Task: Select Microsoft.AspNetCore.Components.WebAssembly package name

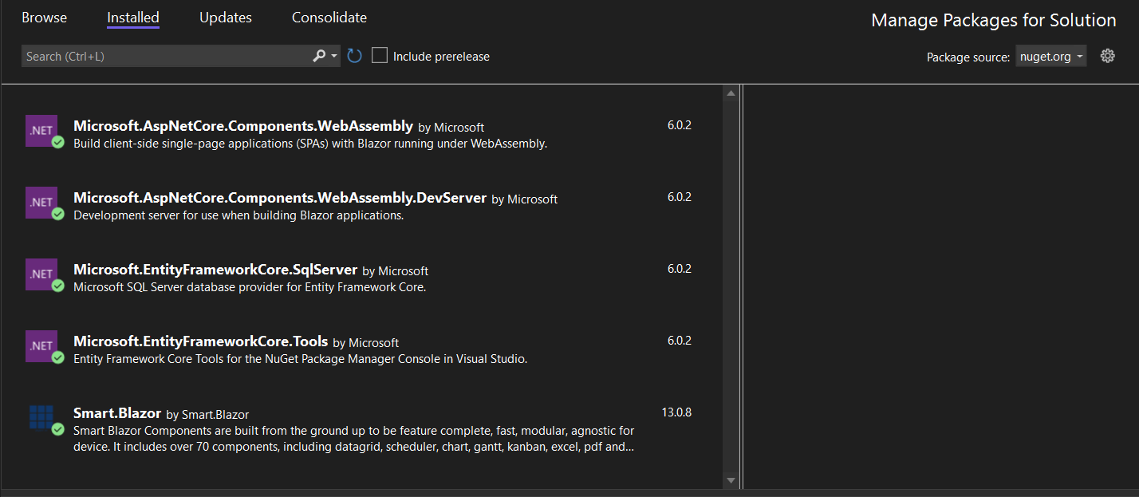Action: [x=243, y=126]
